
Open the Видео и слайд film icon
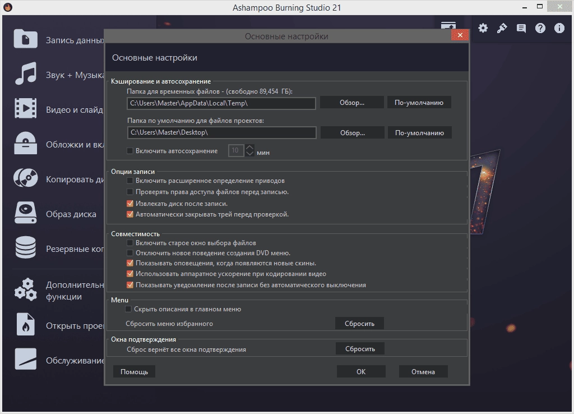25,108
